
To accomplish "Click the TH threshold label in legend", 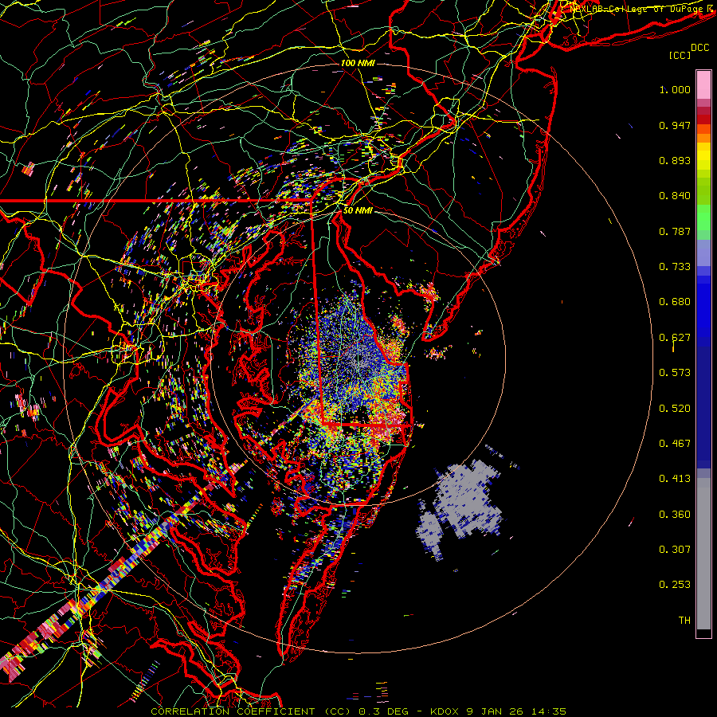I will coord(684,621).
